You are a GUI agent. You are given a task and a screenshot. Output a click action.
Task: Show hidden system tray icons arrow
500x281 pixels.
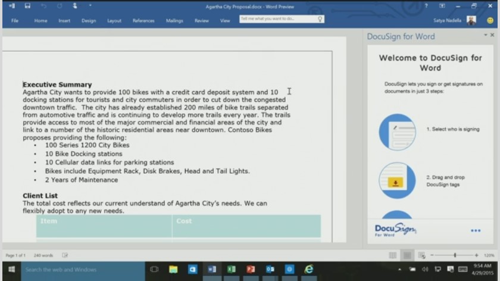pos(399,270)
